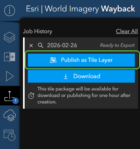140x149 pixels.
Task: Click the notification badge showing 1
Action: 16,101
